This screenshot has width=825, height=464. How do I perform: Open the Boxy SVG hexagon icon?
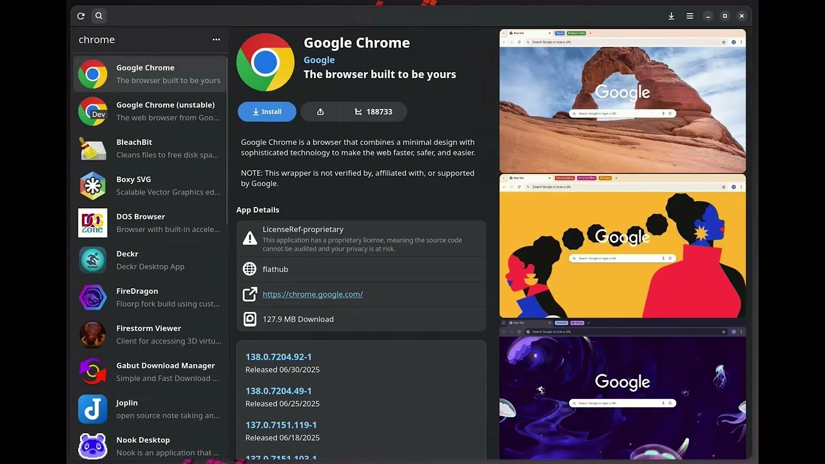coord(93,186)
